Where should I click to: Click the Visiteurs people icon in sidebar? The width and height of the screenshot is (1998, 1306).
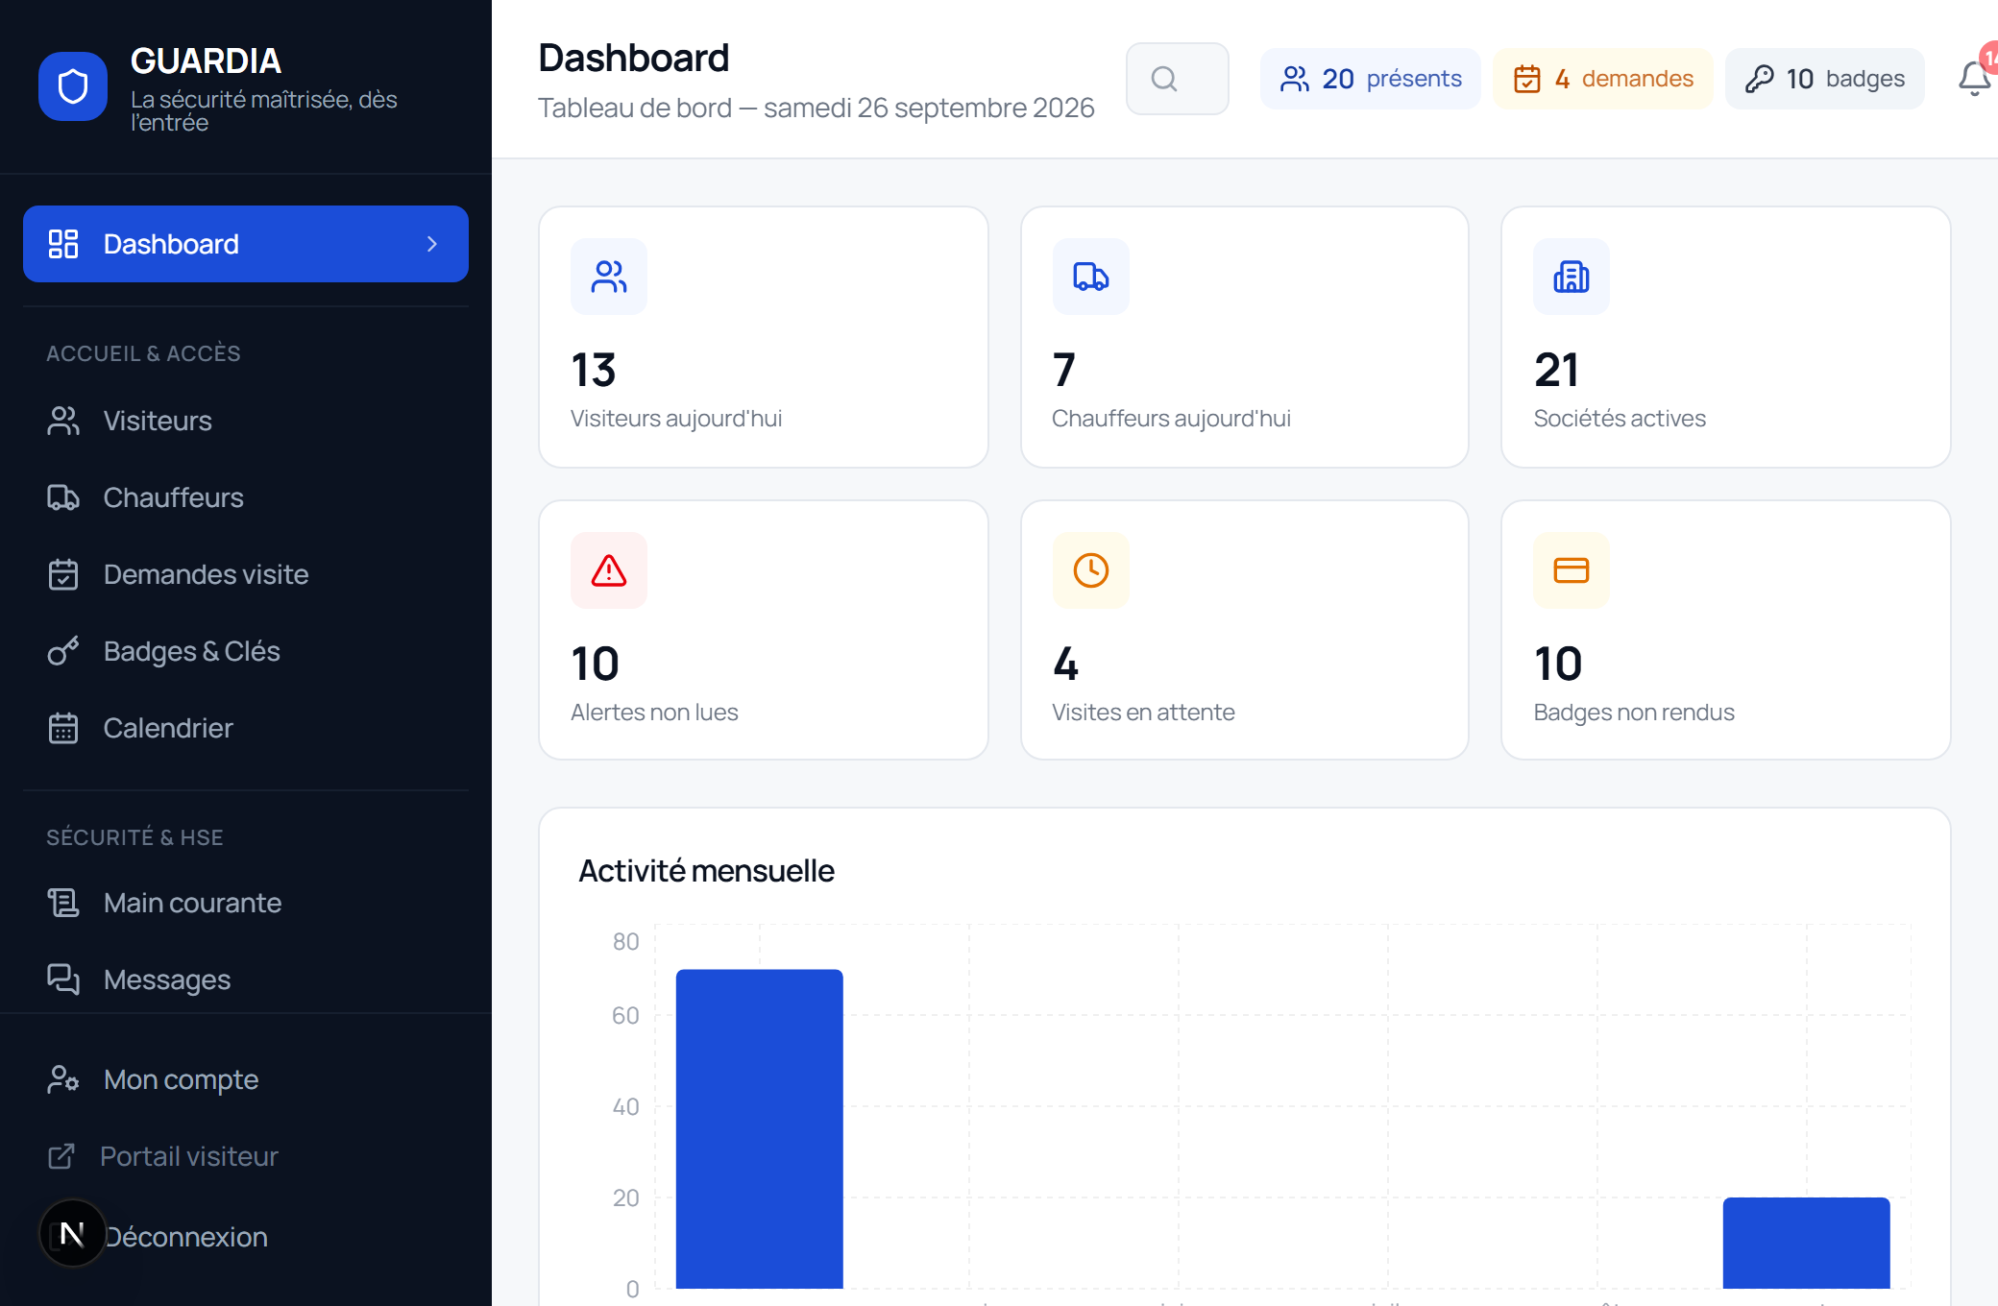(x=63, y=421)
